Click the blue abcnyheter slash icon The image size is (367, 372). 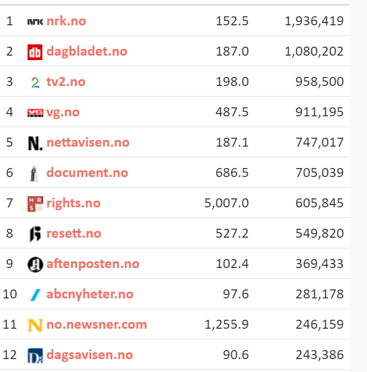pos(35,294)
